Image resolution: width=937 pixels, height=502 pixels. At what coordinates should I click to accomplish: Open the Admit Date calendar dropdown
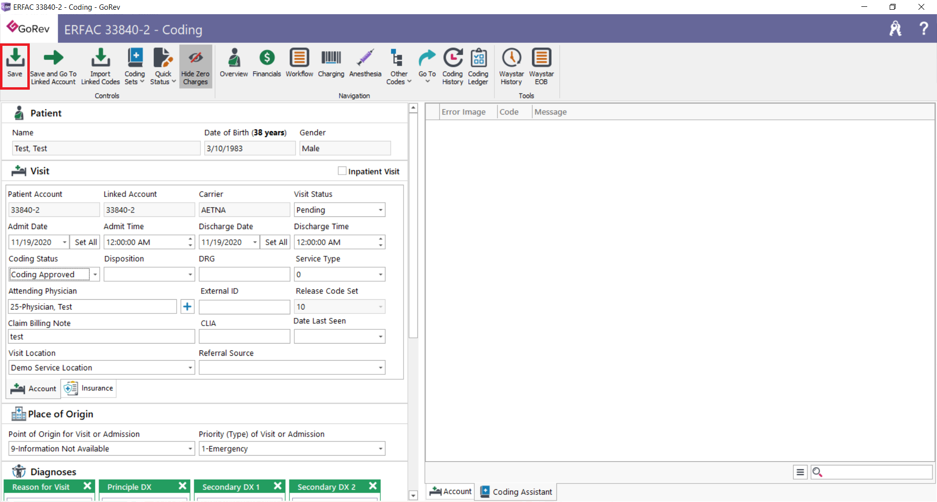pyautogui.click(x=64, y=242)
